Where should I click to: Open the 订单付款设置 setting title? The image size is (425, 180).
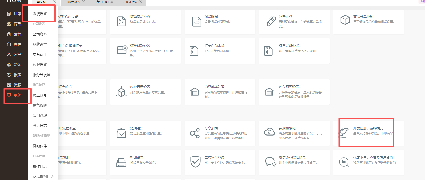[140, 46]
